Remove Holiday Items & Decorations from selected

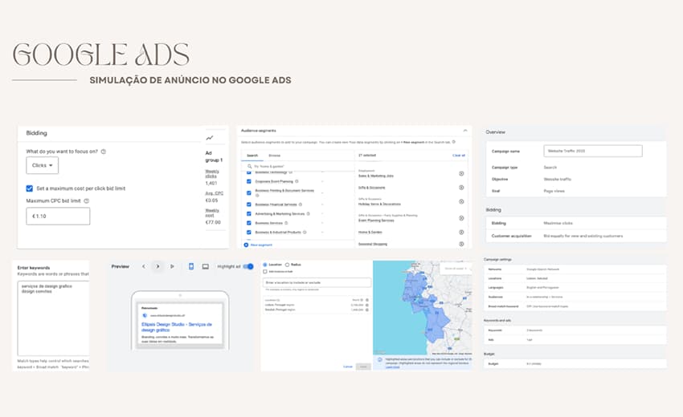point(461,202)
